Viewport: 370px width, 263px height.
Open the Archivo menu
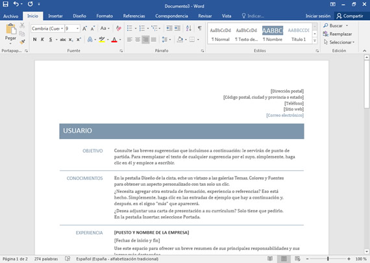coord(11,16)
